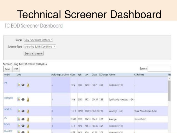Click the eye icon in IOC row
Viewport: 177px width, 133px height.
(23, 119)
